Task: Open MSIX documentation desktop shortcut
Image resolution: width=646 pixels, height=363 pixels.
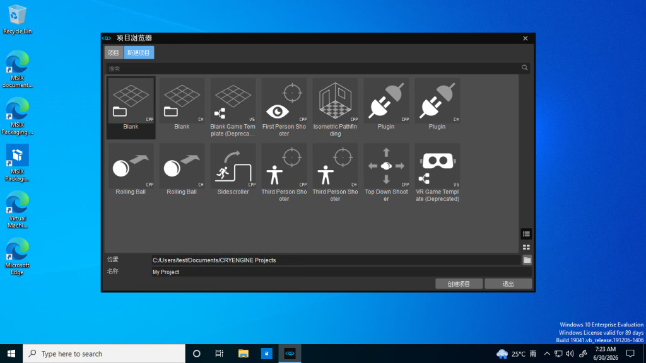Action: point(17,69)
